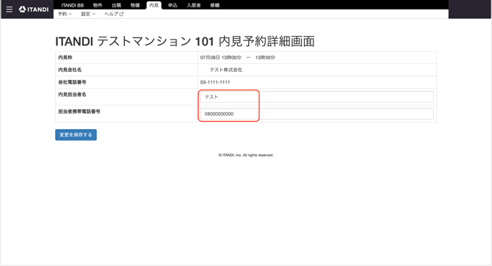Image resolution: width=492 pixels, height=266 pixels.
Task: Open the ヘルプ external link
Action: (x=114, y=14)
